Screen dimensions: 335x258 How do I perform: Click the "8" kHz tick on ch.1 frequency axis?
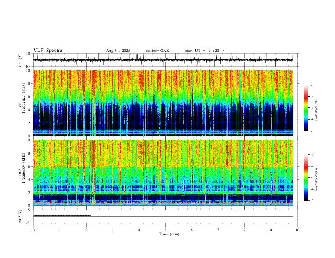coord(30,83)
